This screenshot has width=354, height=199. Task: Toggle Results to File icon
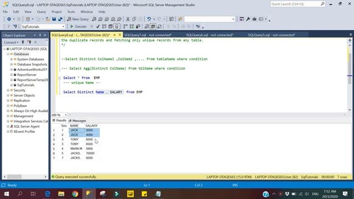pyautogui.click(x=159, y=27)
